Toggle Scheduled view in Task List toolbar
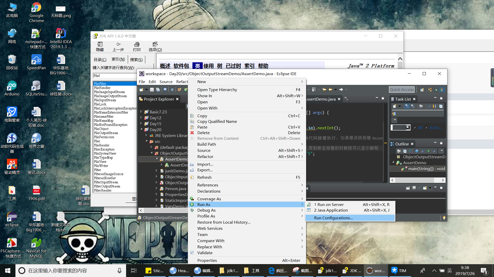494x277 pixels. click(x=413, y=106)
